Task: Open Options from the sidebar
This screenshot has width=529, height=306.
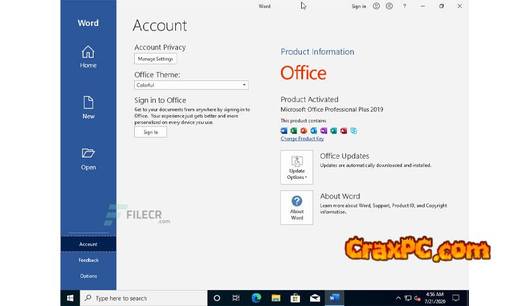Action: [x=88, y=276]
